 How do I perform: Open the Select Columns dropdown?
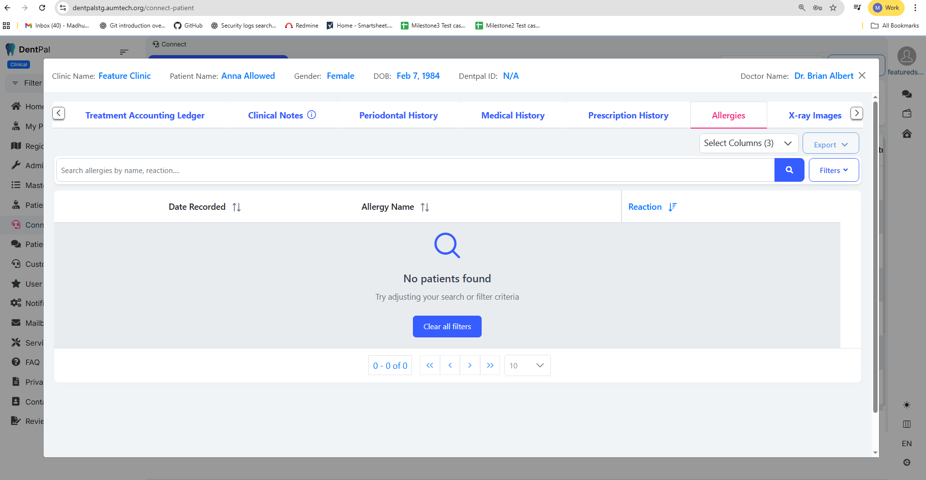(x=748, y=143)
